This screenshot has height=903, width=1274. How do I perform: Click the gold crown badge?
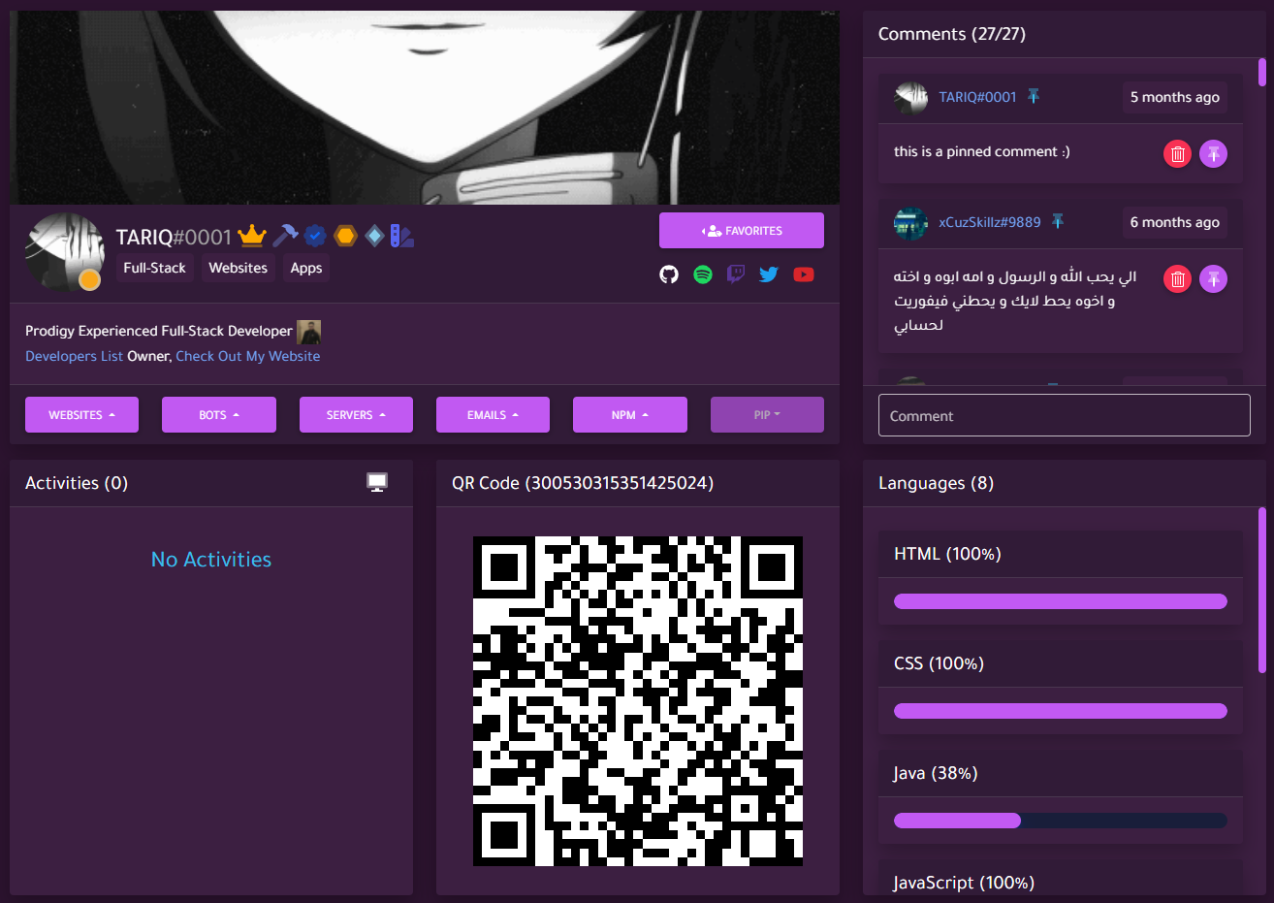252,236
